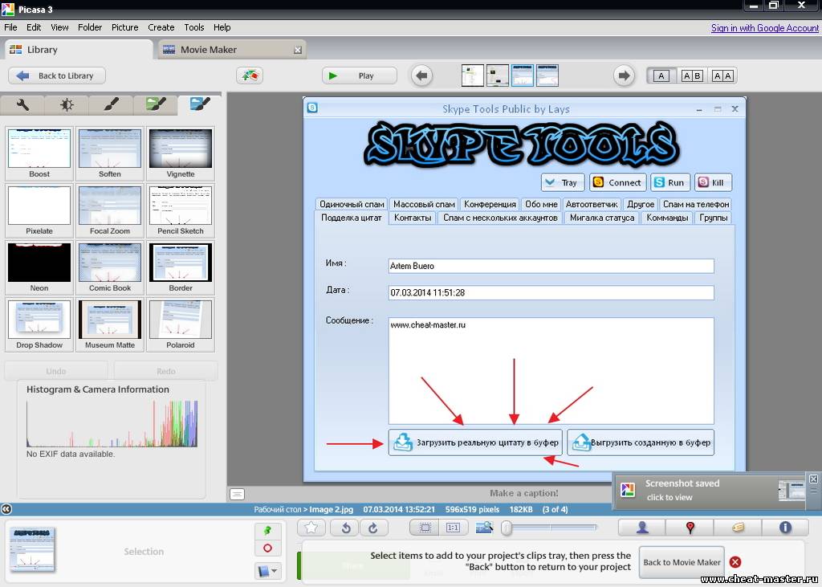Image resolution: width=822 pixels, height=587 pixels.
Task: Collapse the left panel with double-arrow
Action: click(6, 509)
